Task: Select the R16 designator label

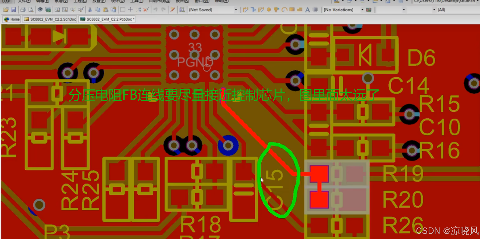Action: [x=439, y=150]
